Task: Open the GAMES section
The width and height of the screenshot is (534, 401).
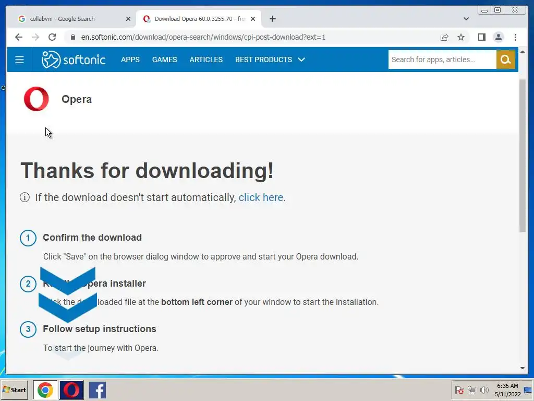Action: click(x=164, y=60)
